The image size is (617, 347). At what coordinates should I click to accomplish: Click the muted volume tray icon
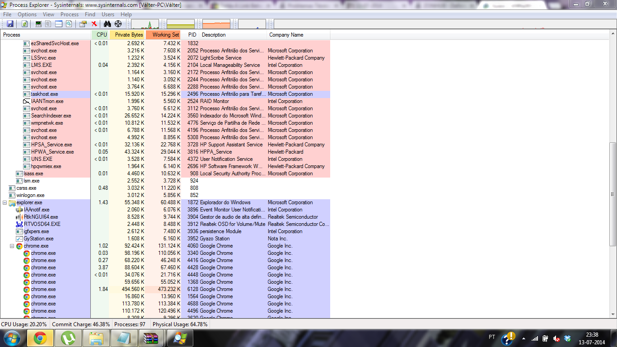pos(556,338)
